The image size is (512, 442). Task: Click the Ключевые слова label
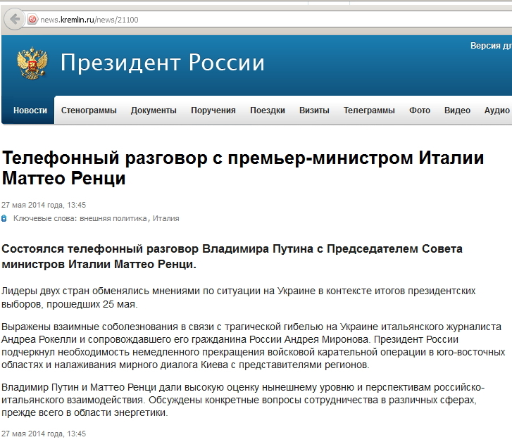click(45, 218)
